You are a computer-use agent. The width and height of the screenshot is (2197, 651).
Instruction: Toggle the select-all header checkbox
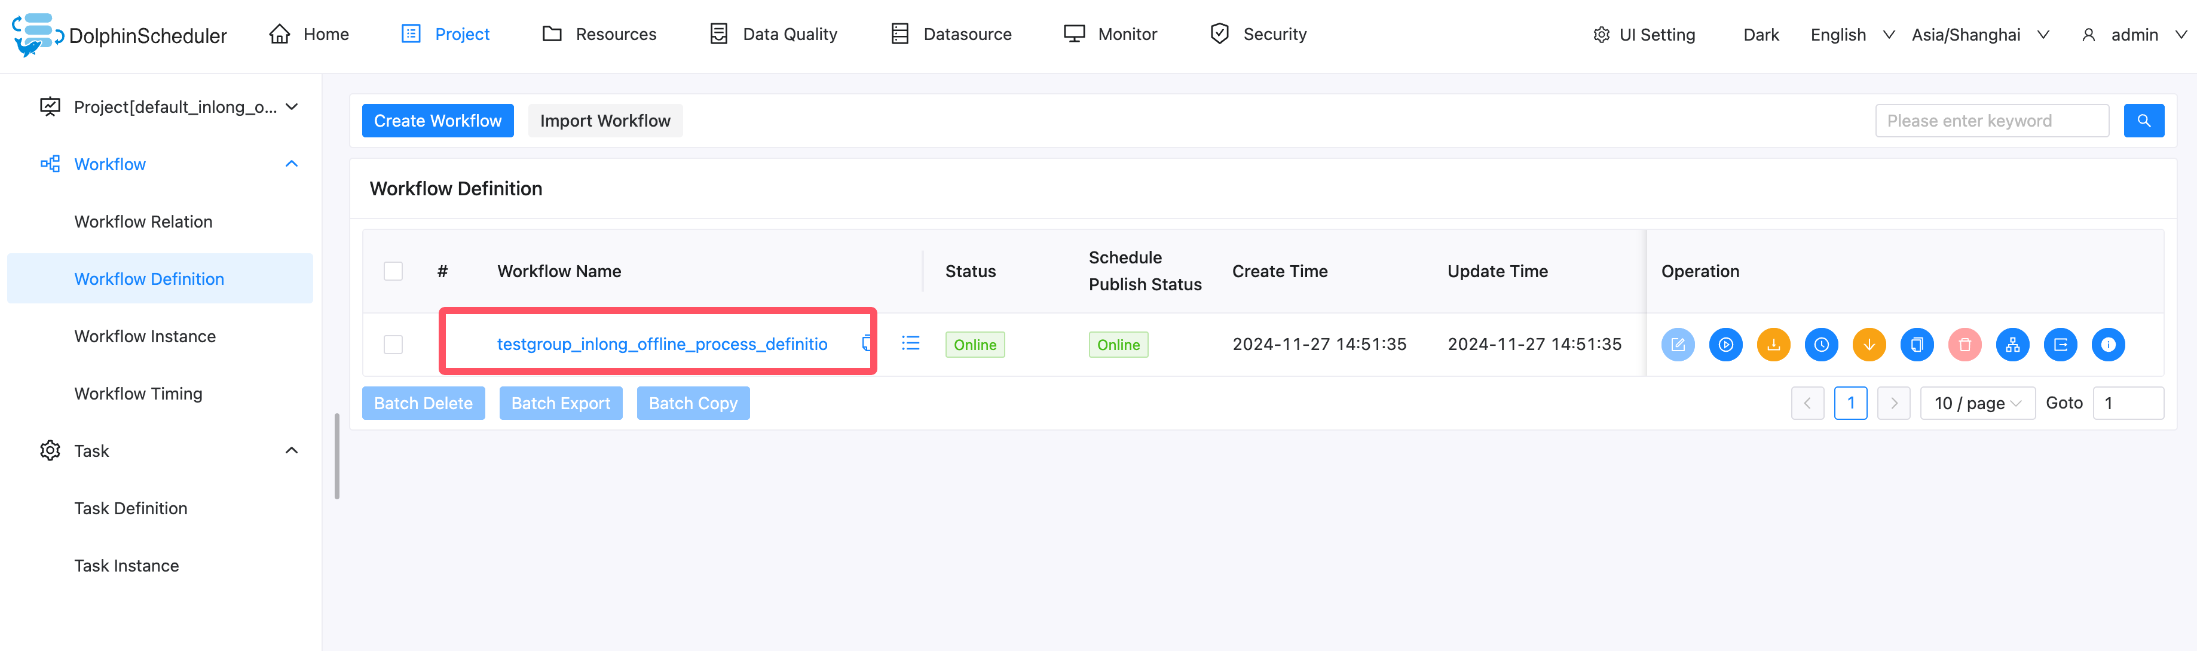[393, 271]
